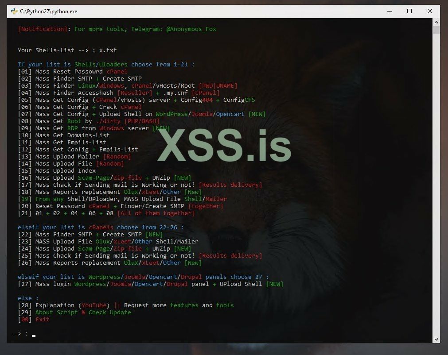Click line '[29] About Script & Check Update'
The image size is (448, 355).
pos(74,313)
